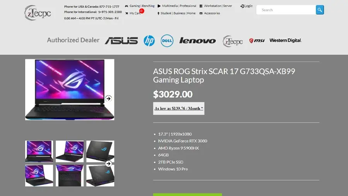Click the MSI brand logo
348x196 pixels.
tap(257, 41)
